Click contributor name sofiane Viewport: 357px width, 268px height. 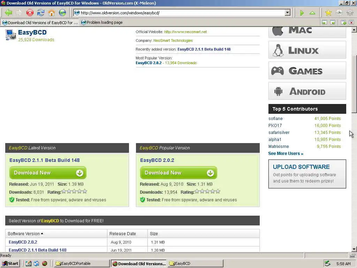(275, 119)
